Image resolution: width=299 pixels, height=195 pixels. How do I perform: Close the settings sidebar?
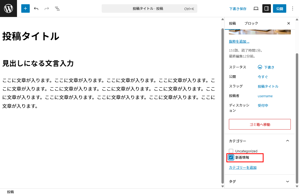click(x=289, y=23)
